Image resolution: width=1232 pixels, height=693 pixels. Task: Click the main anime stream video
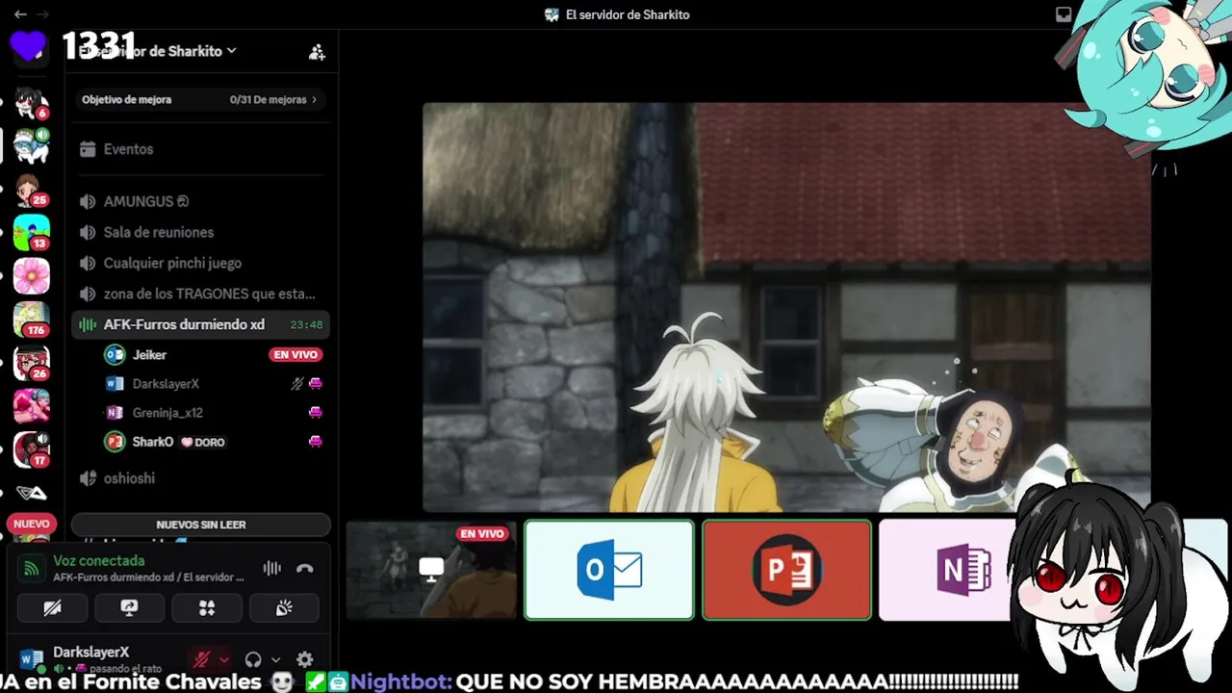coord(786,307)
